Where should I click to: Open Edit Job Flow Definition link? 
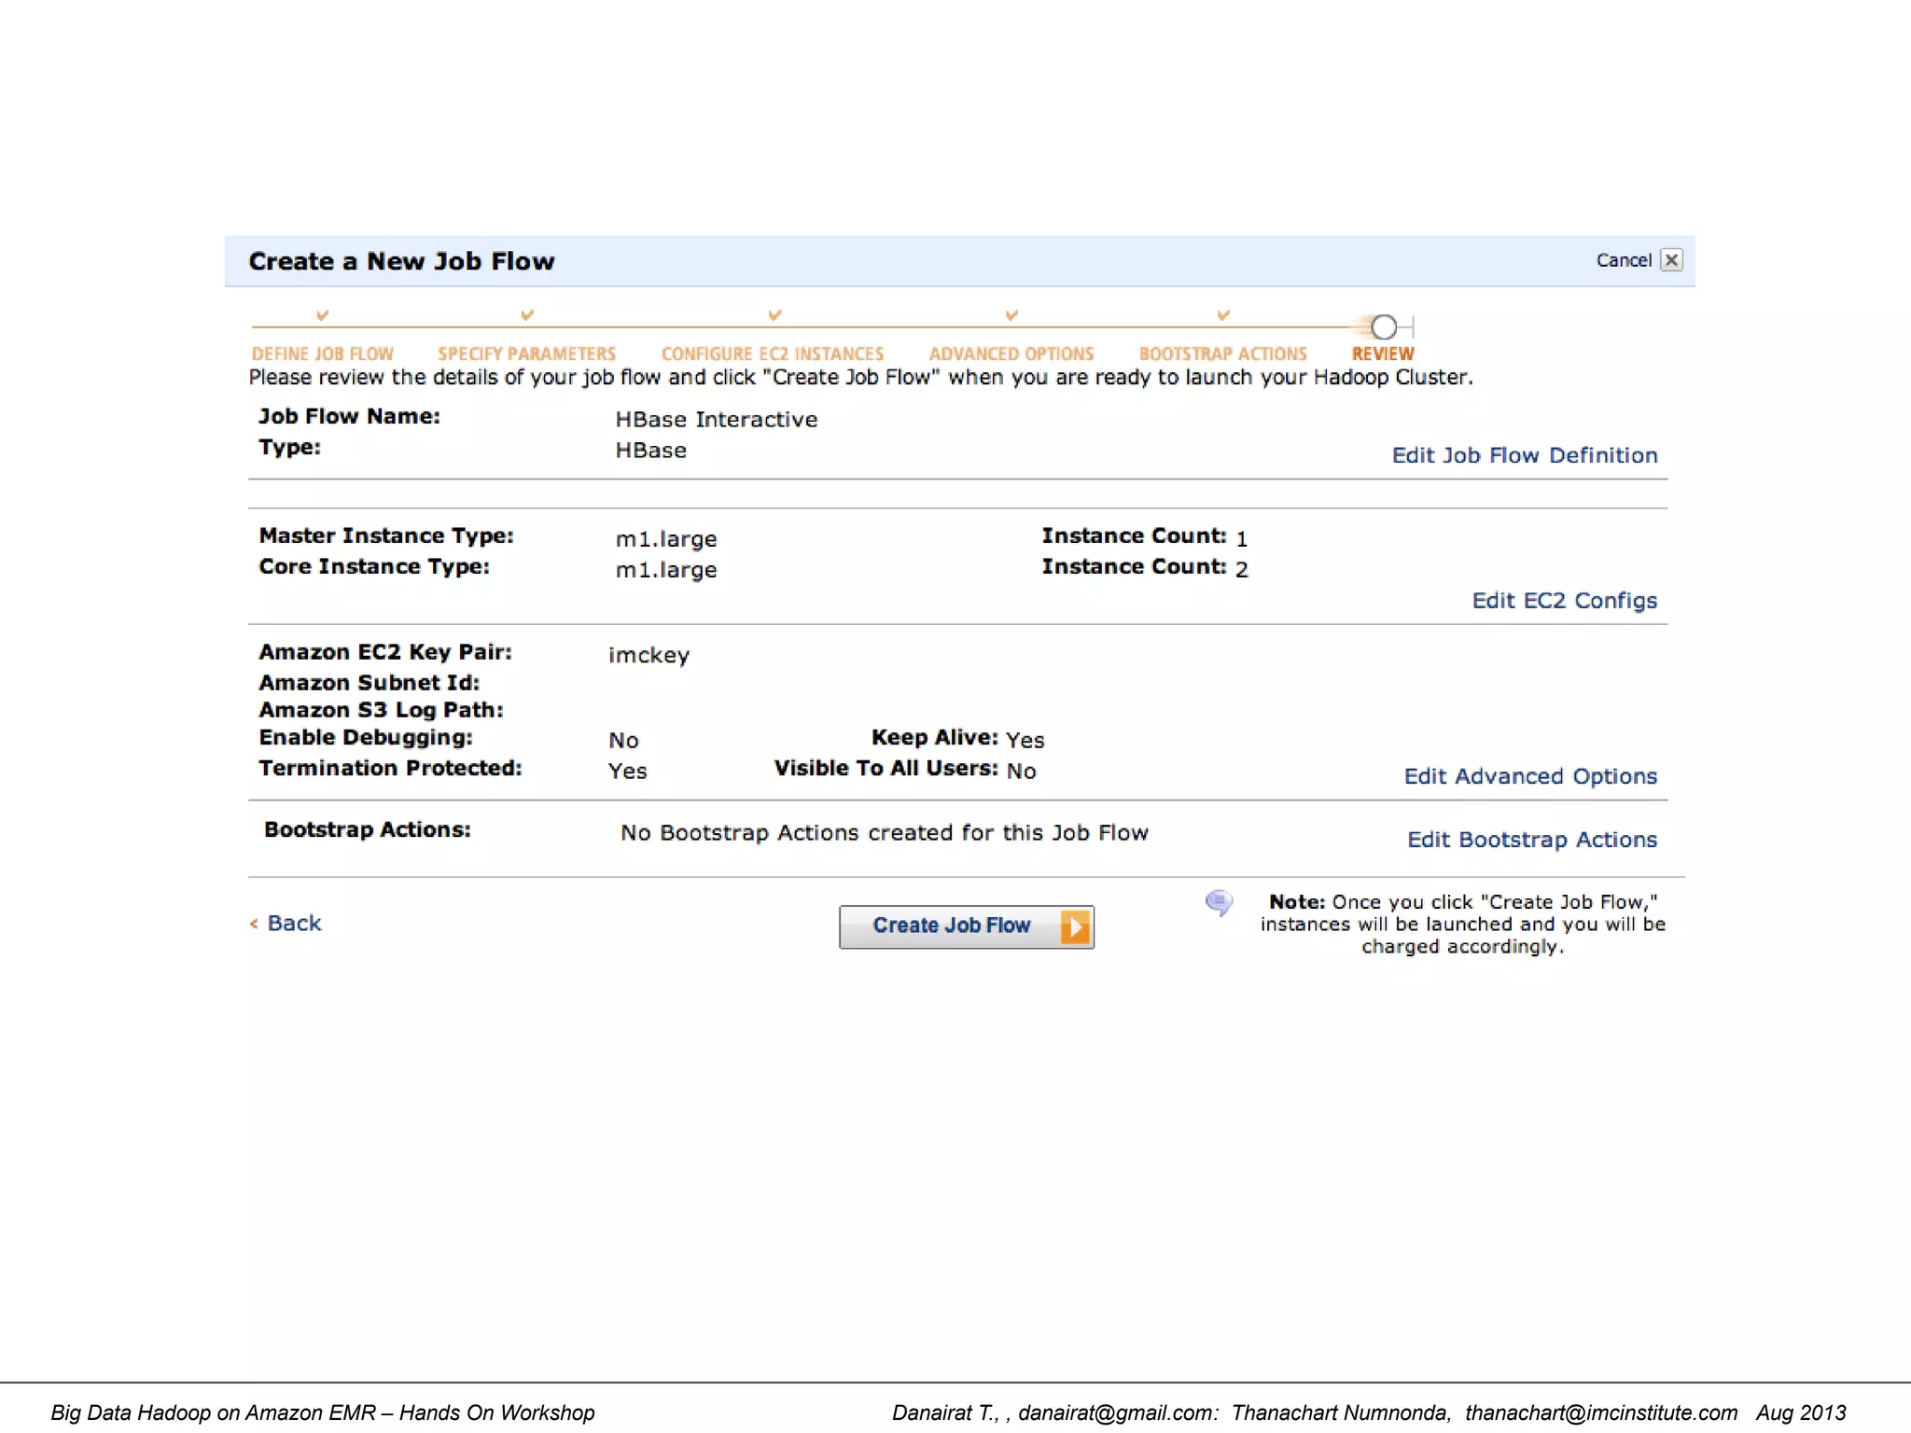[x=1525, y=455]
